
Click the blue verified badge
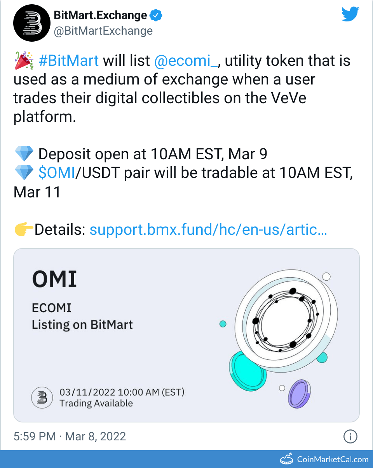click(x=155, y=16)
